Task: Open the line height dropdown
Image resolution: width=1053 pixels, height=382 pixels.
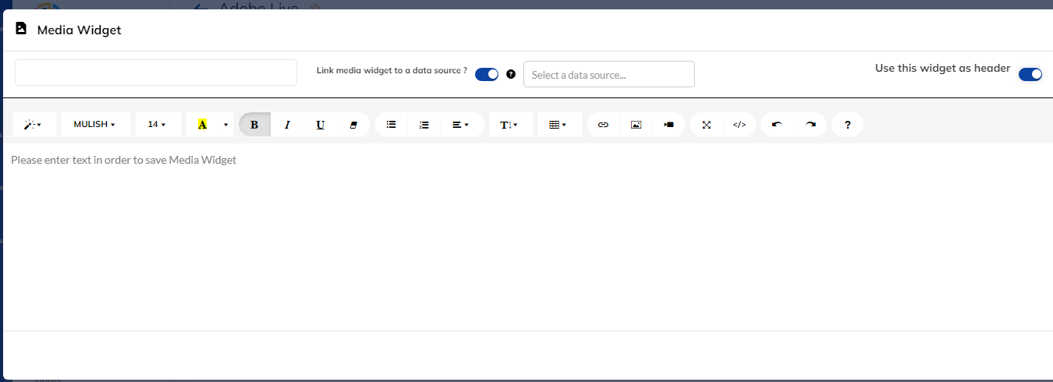Action: [511, 125]
